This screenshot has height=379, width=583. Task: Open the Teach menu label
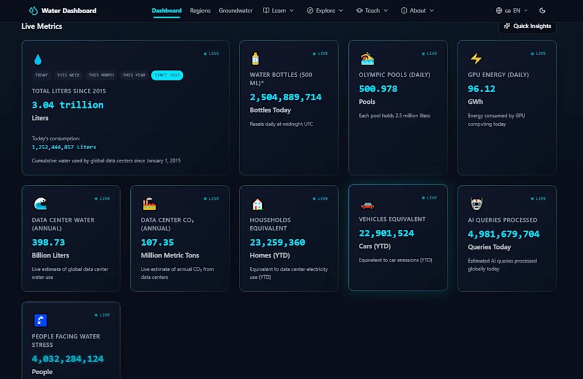[372, 10]
